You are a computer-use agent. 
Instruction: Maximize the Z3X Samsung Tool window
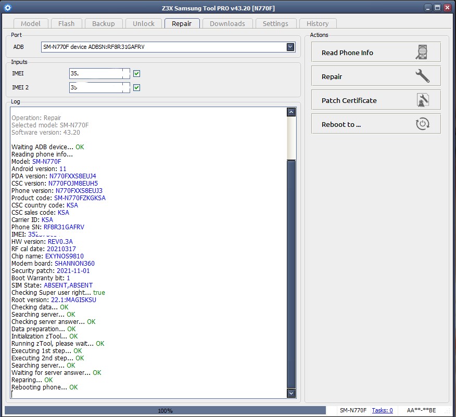[x=437, y=8]
